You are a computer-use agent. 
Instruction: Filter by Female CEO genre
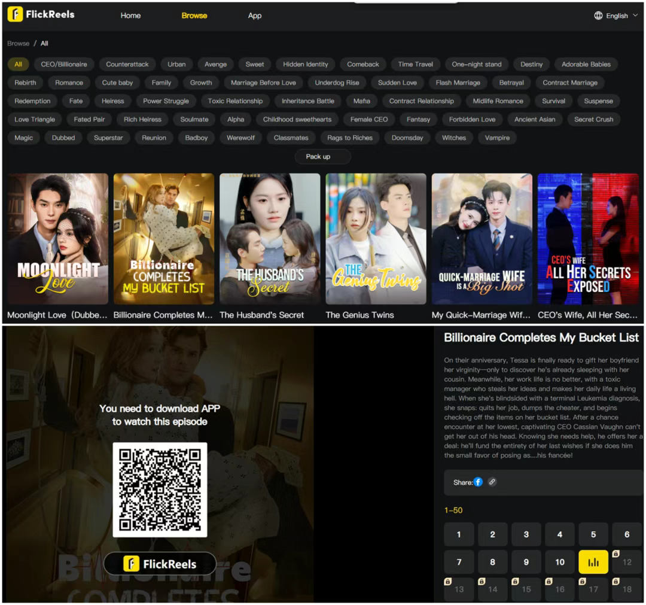tap(368, 120)
